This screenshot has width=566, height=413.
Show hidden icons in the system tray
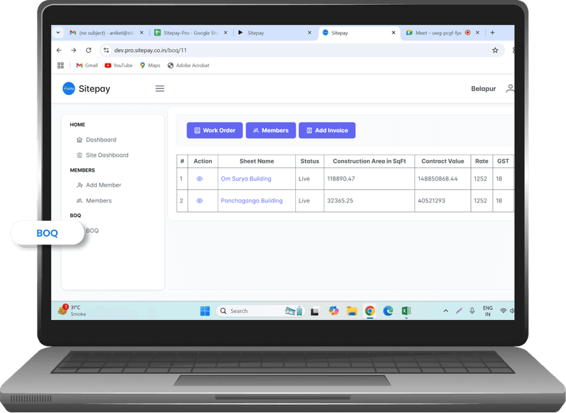(x=446, y=311)
